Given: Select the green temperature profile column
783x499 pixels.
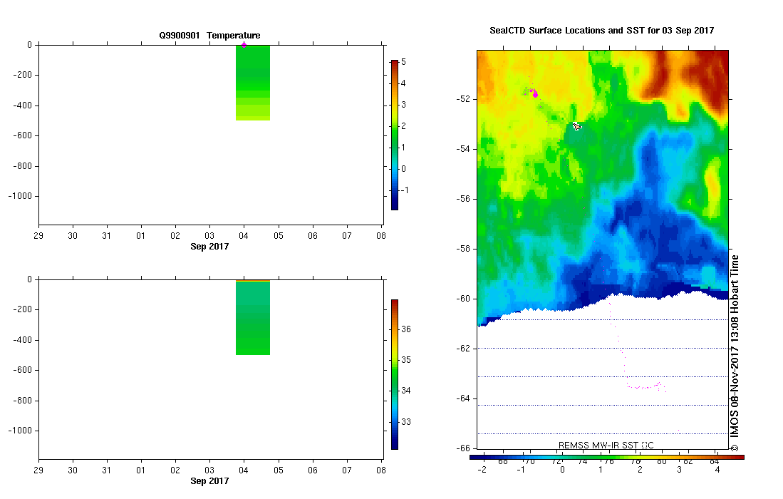Looking at the screenshot, I should click(x=253, y=83).
